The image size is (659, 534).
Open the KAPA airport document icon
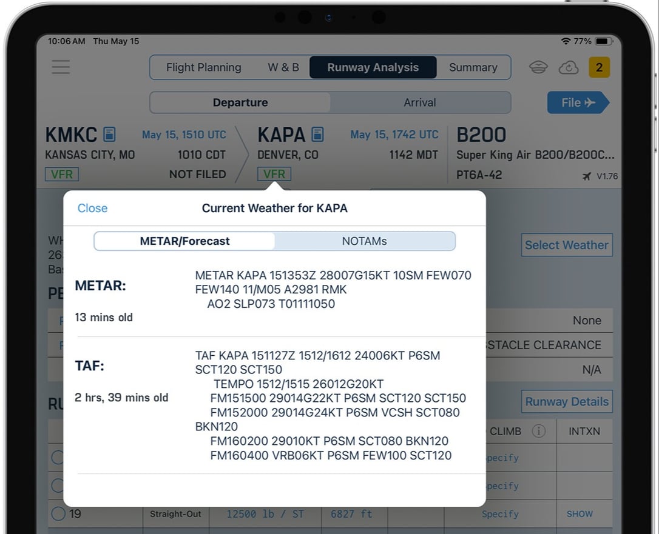(x=319, y=133)
